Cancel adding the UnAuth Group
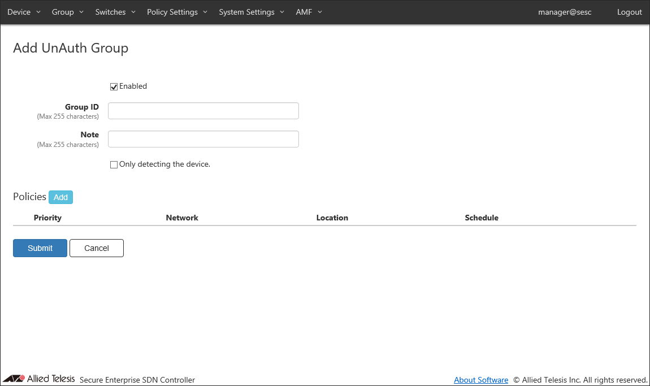Image resolution: width=650 pixels, height=386 pixels. (x=97, y=248)
